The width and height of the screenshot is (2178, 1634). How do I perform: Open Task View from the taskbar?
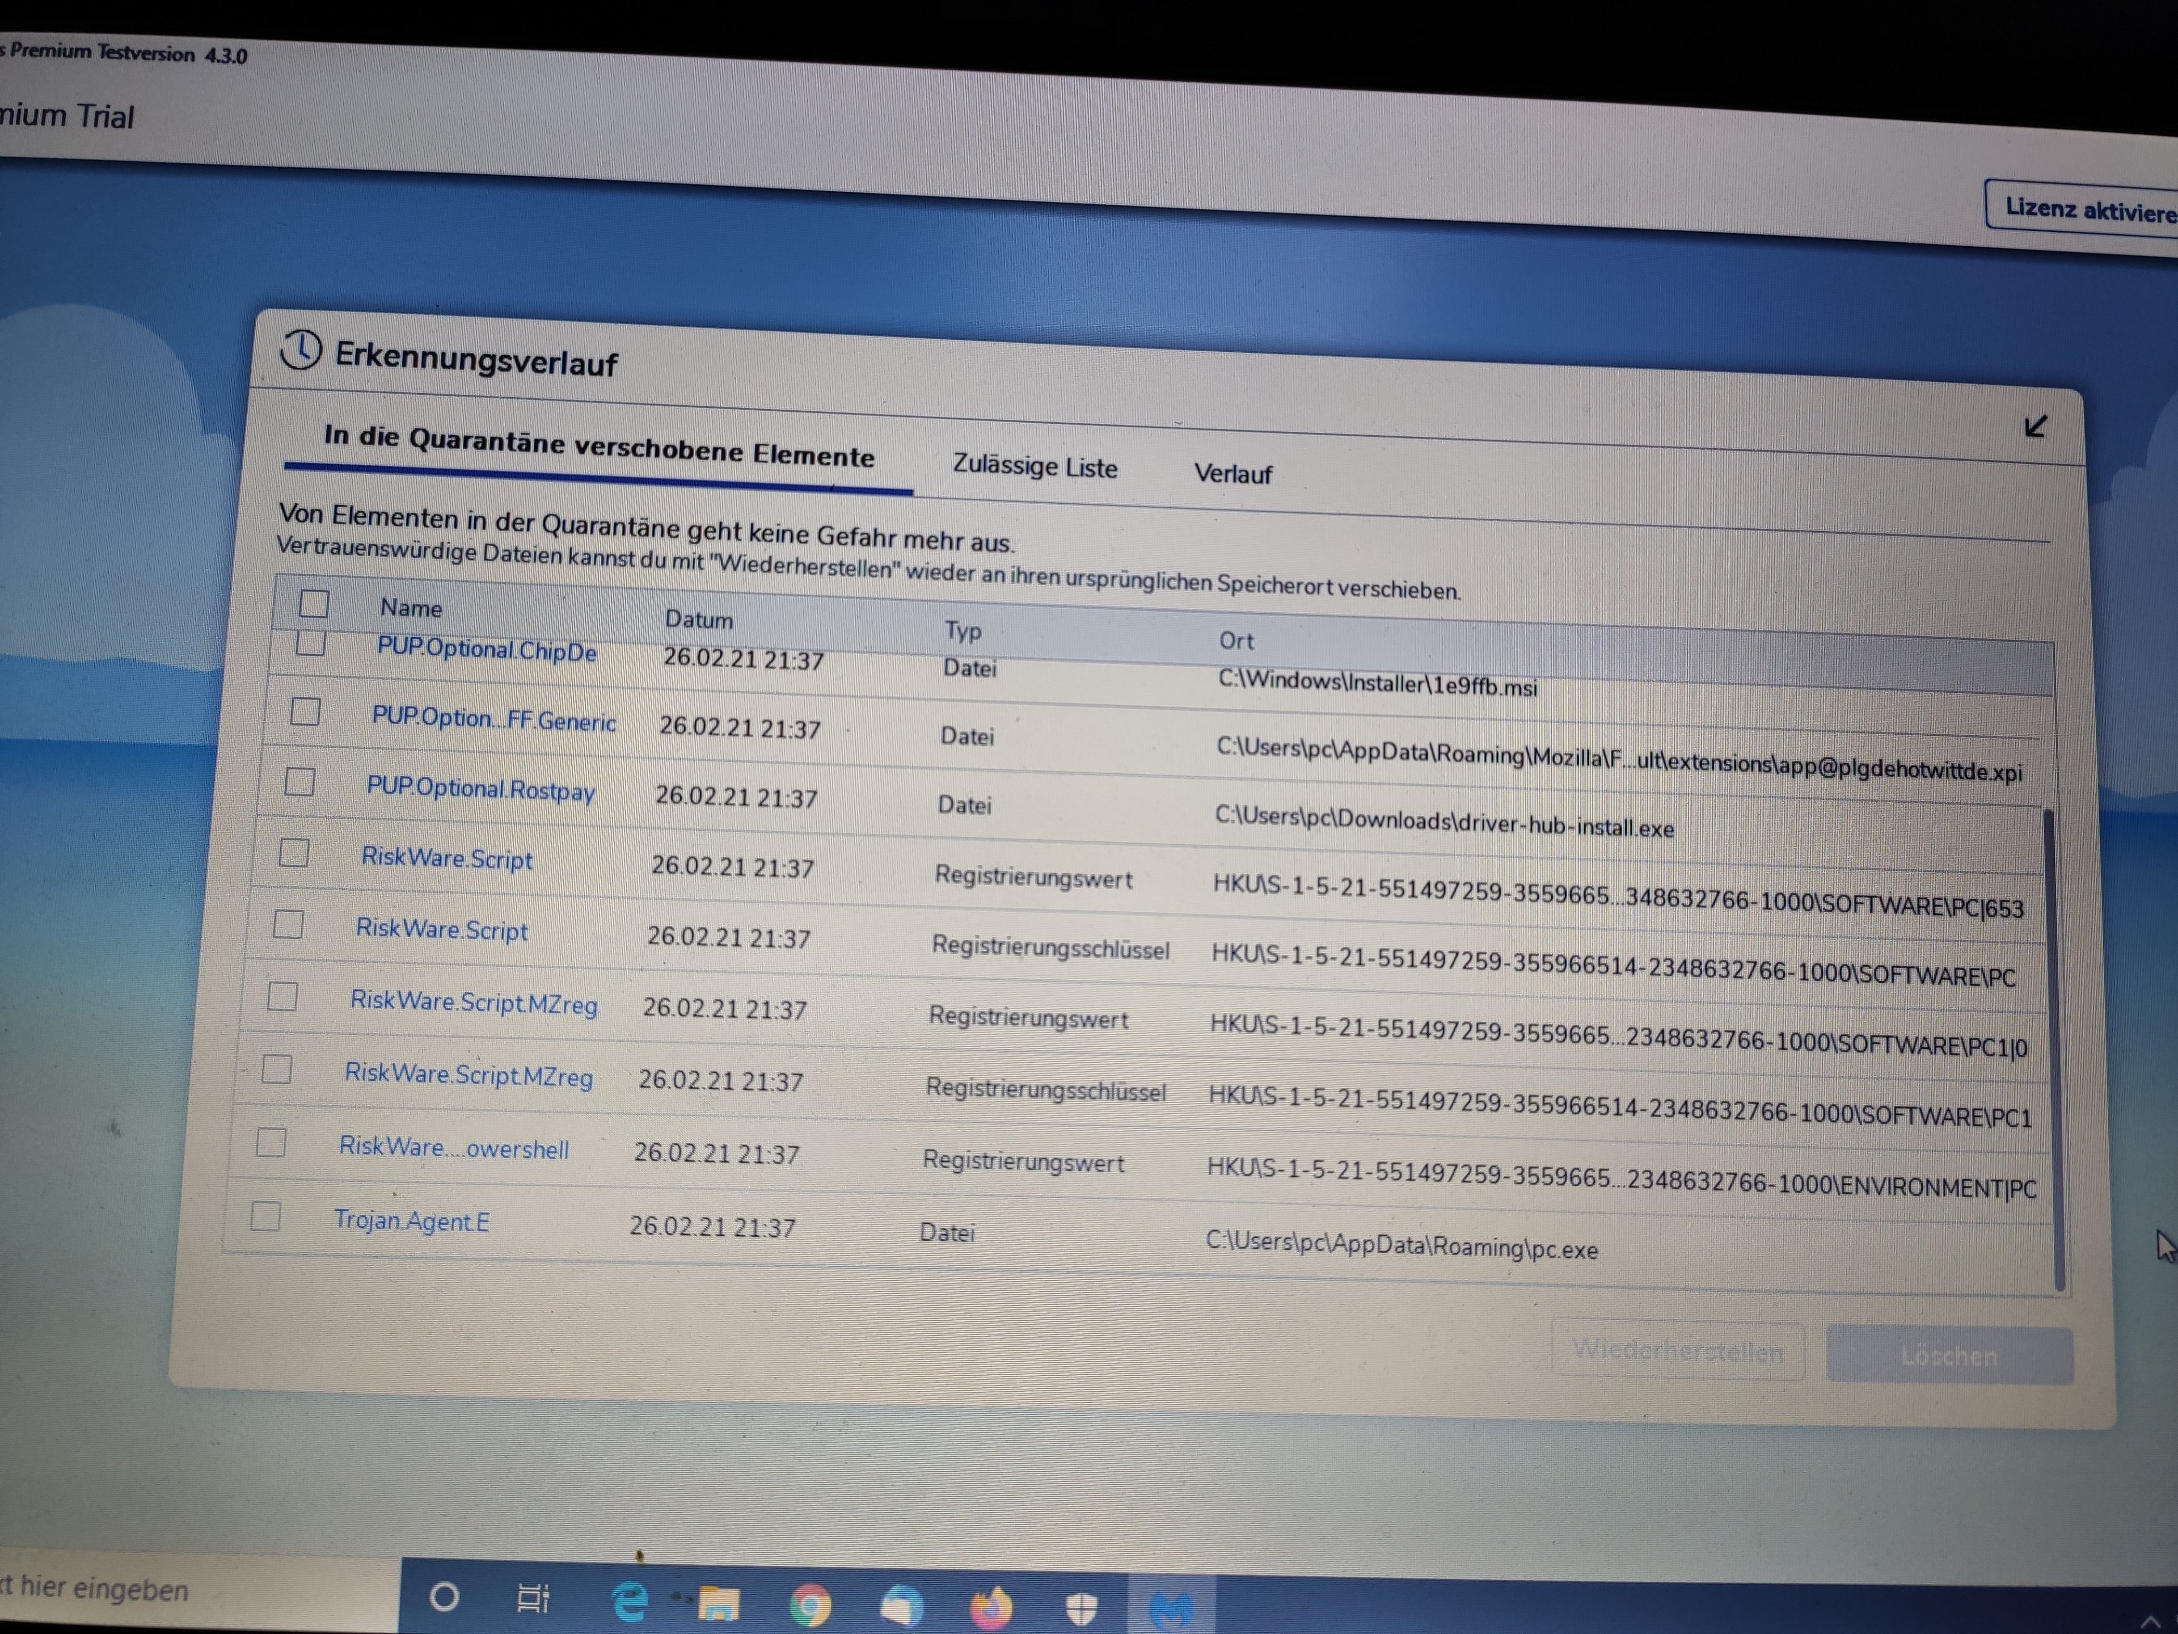(x=533, y=1598)
